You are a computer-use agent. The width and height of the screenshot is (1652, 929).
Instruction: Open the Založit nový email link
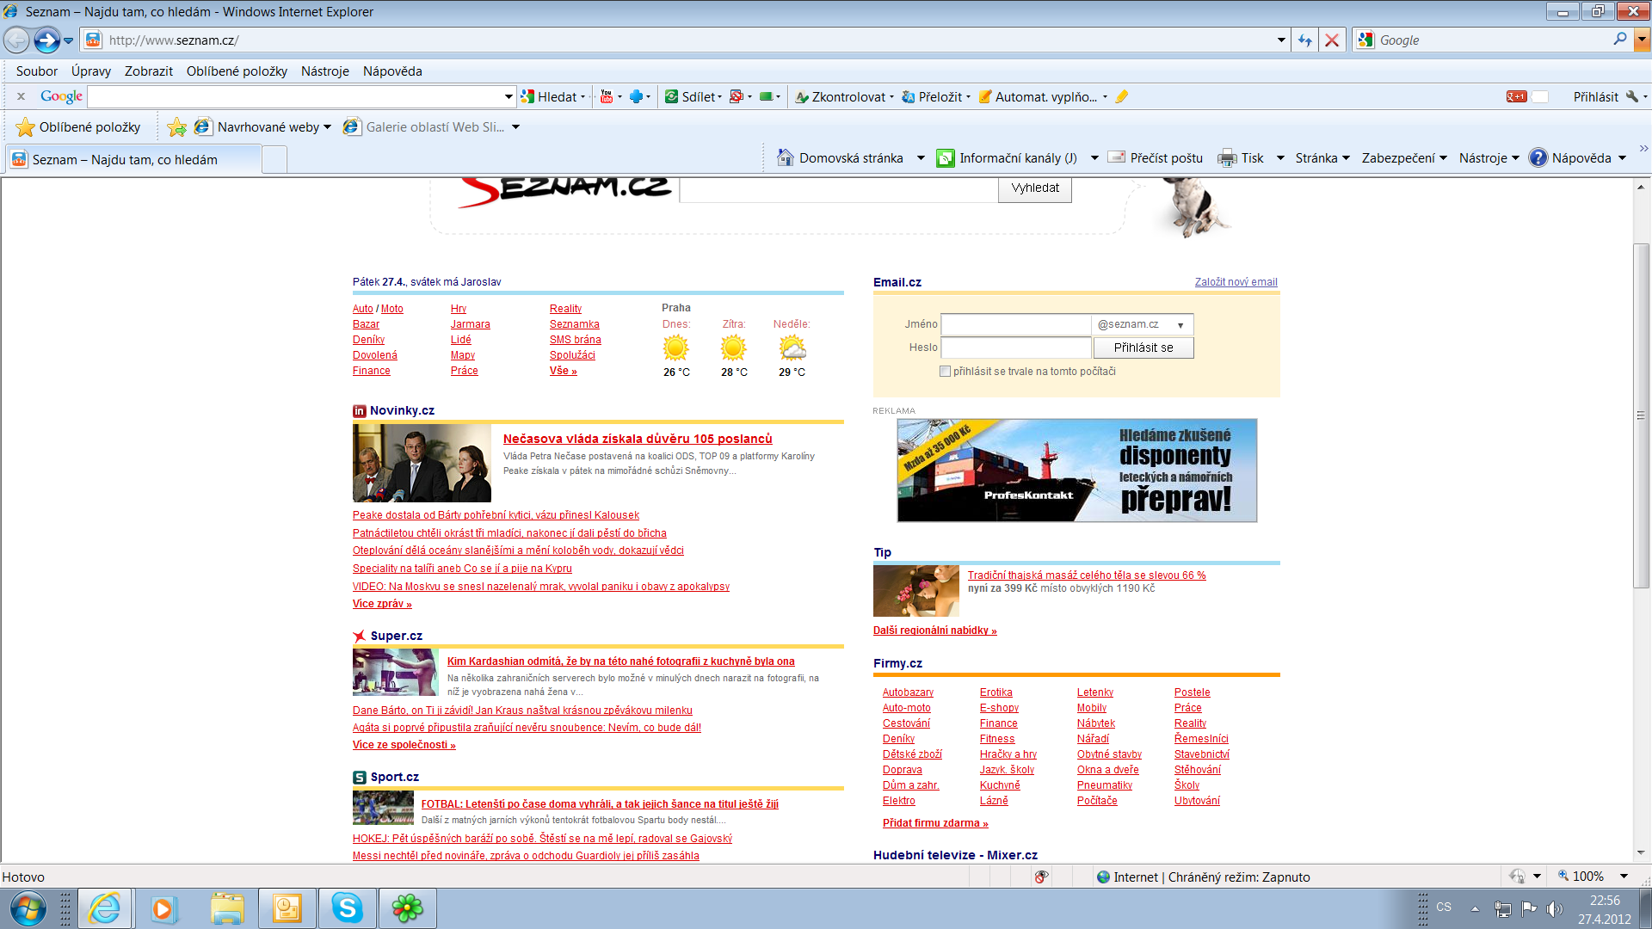point(1236,282)
